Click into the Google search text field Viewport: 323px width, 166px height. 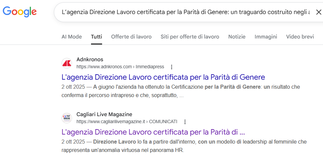[184, 12]
